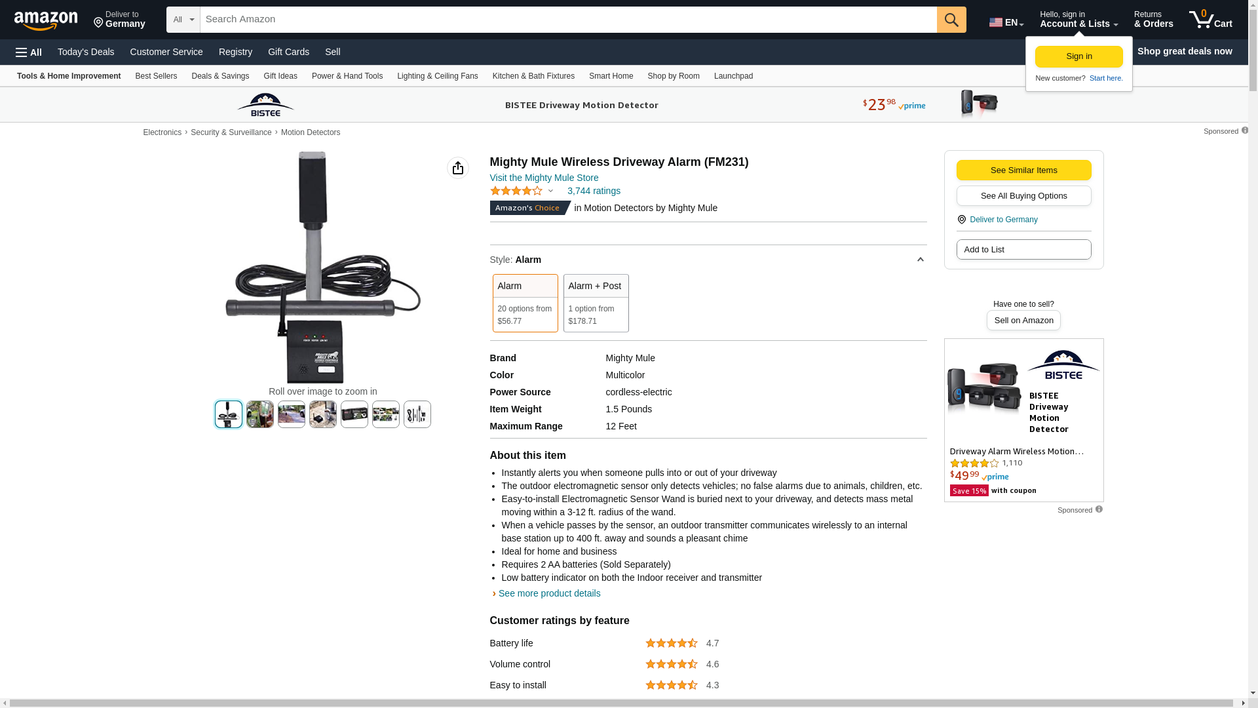Click the BISTEE logo in banner
Screen dimensions: 1258x708
[x=265, y=105]
